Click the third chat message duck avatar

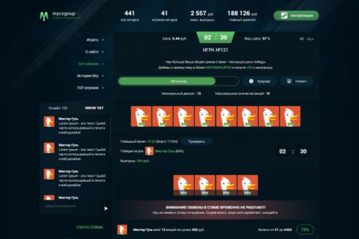coord(49,174)
